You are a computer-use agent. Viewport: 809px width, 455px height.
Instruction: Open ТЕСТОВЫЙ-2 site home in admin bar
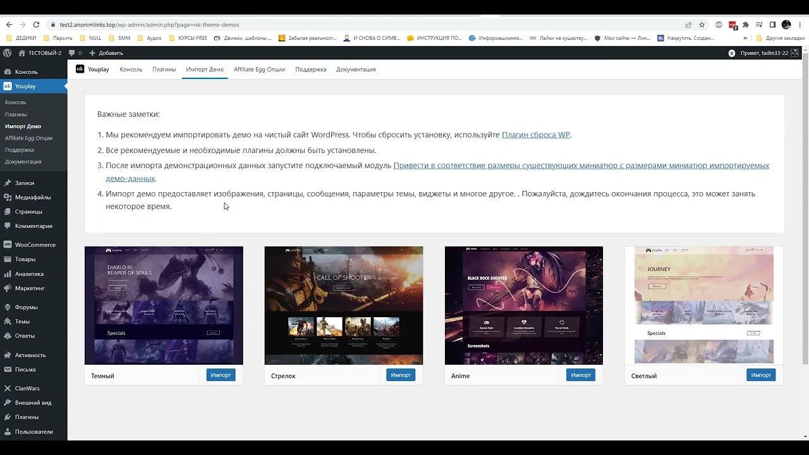[39, 53]
